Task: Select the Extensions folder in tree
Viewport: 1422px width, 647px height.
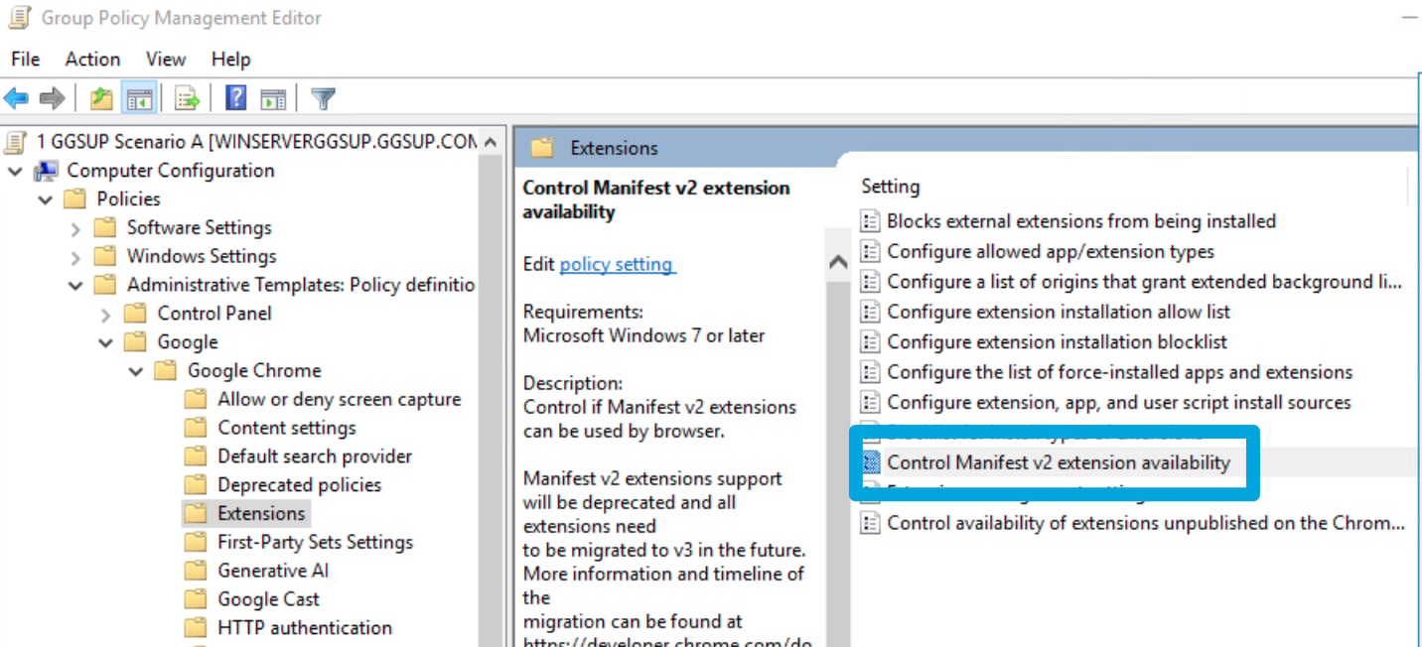Action: (x=261, y=513)
